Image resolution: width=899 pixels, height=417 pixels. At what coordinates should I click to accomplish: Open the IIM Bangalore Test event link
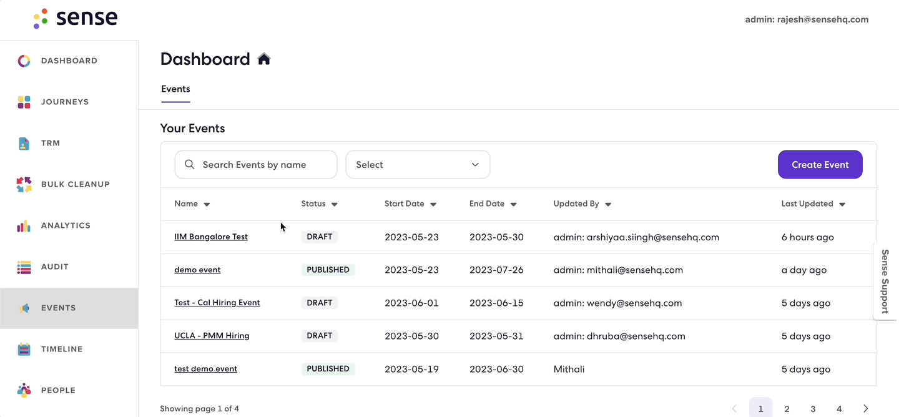point(211,237)
